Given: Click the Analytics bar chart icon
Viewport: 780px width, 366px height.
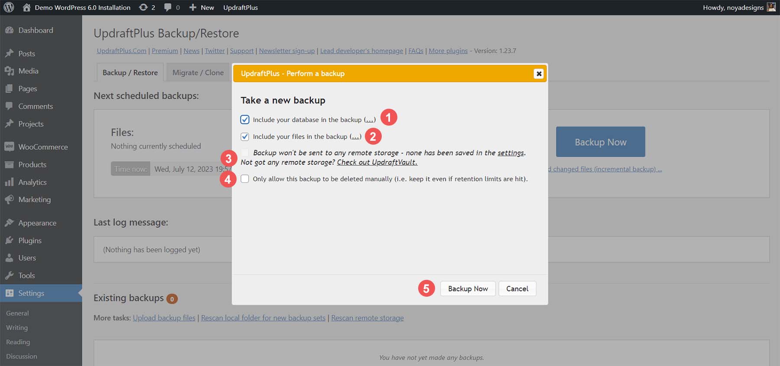Looking at the screenshot, I should (9, 182).
